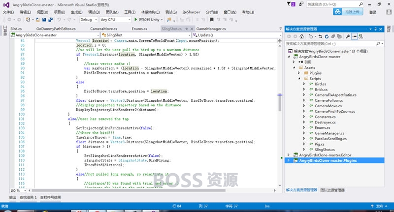Collapse the Assets folder node
This screenshot has width=394, height=212.
tap(294, 68)
